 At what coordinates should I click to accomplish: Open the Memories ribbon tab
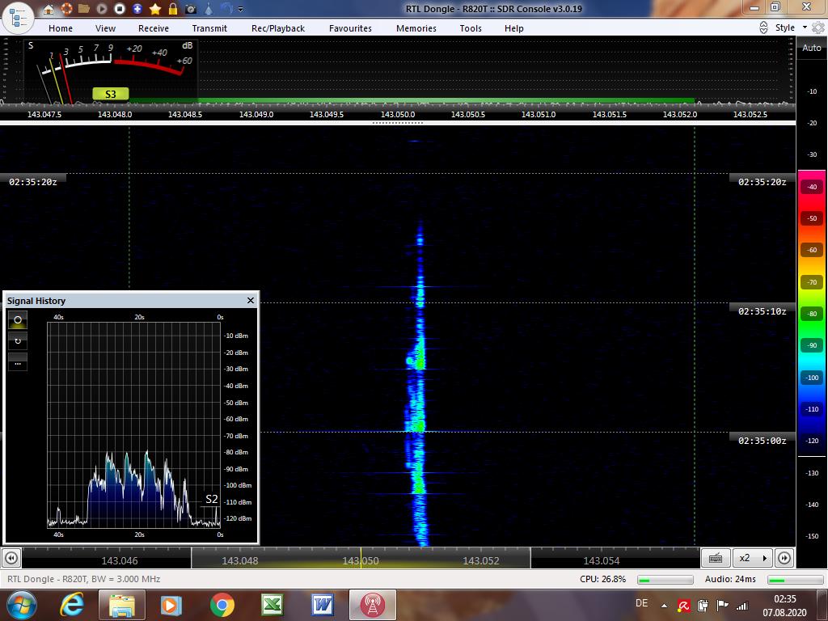[x=416, y=28]
